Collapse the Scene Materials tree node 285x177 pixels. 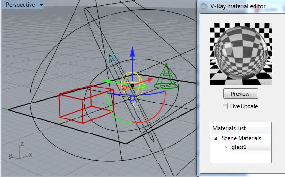pos(216,138)
